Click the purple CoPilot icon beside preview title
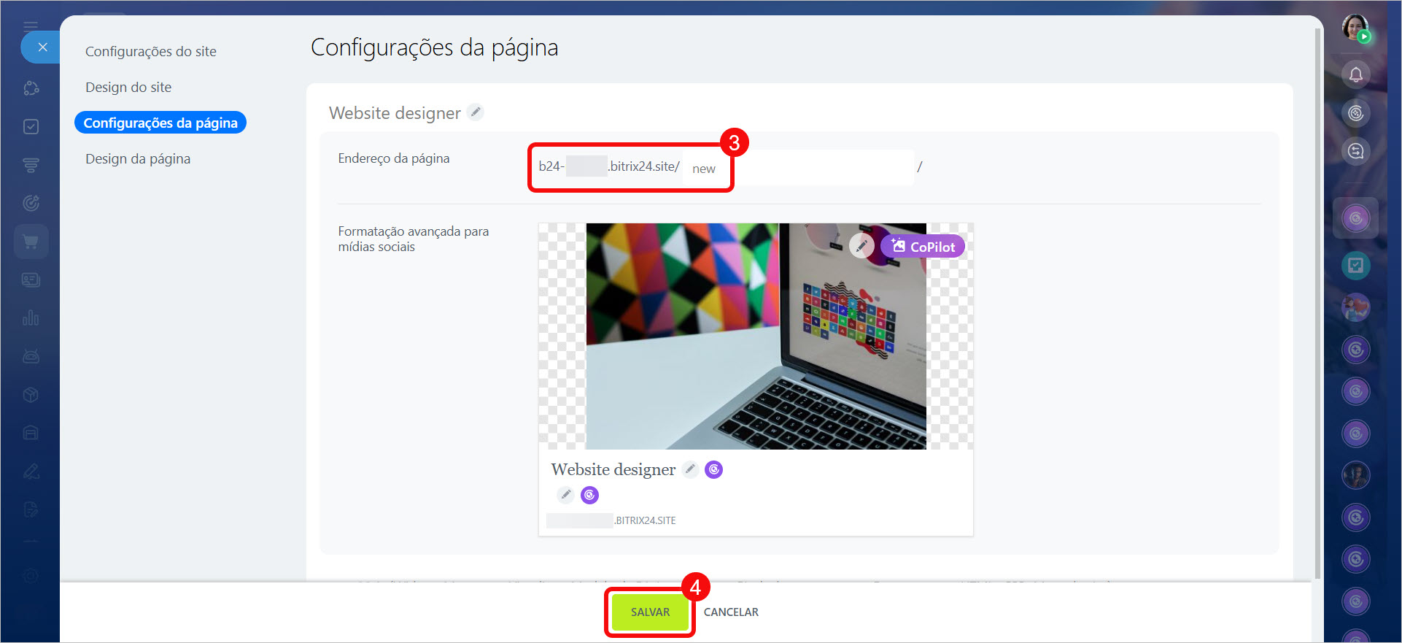The width and height of the screenshot is (1402, 643). pos(714,469)
